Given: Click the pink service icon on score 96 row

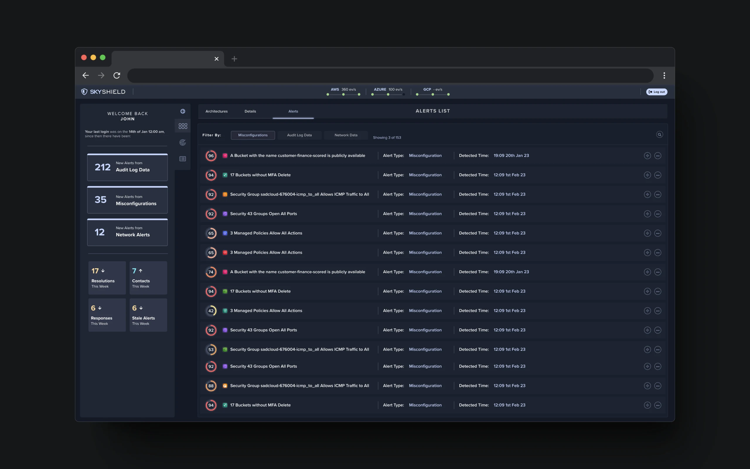Looking at the screenshot, I should tap(225, 156).
